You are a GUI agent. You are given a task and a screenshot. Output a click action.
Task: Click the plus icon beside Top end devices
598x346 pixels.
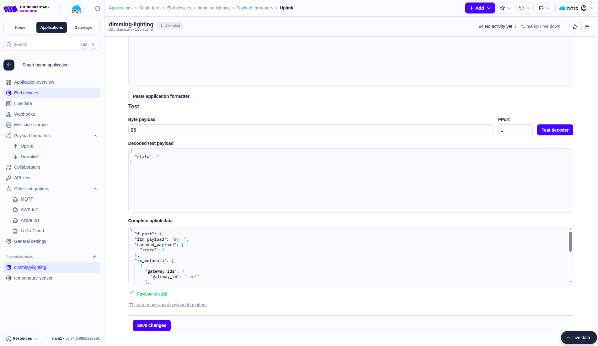[x=94, y=257]
